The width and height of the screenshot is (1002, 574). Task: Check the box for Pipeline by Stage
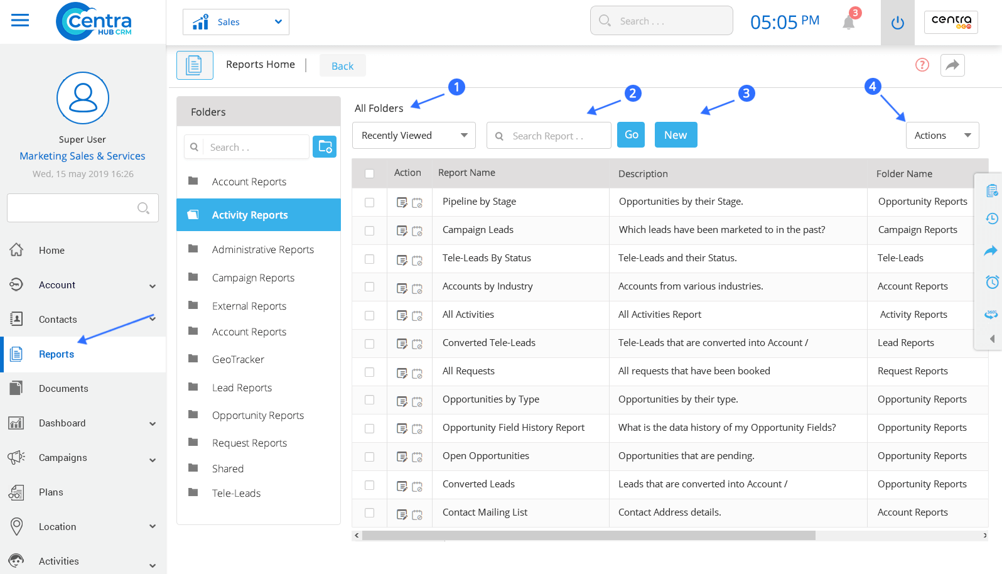pos(369,202)
